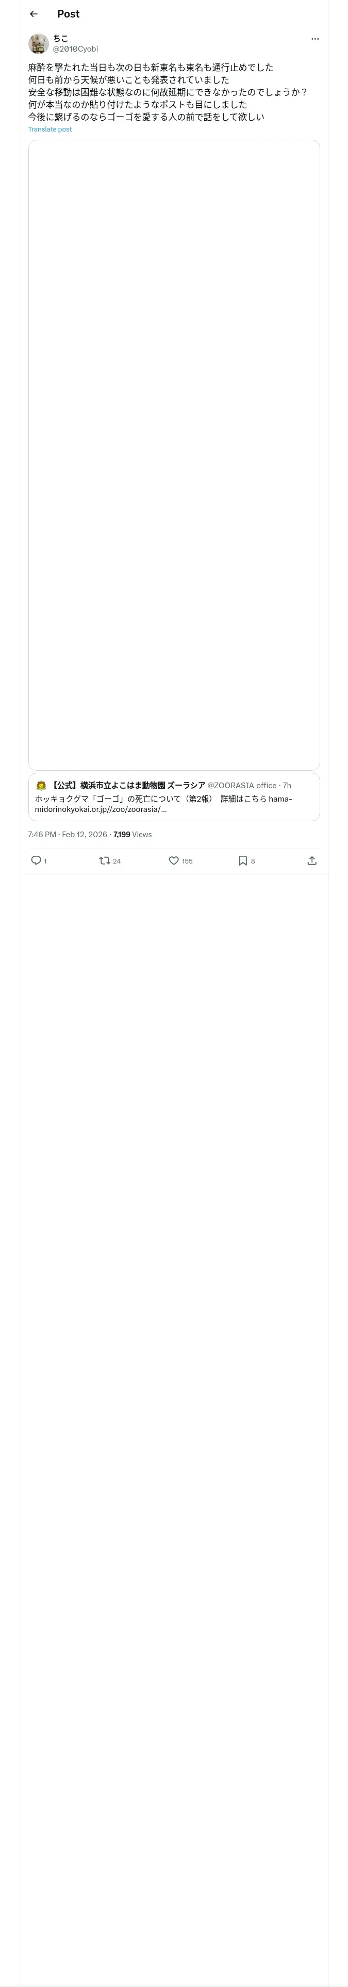348x1987 pixels.
Task: View the 7,199 Views analytics
Action: tap(132, 834)
